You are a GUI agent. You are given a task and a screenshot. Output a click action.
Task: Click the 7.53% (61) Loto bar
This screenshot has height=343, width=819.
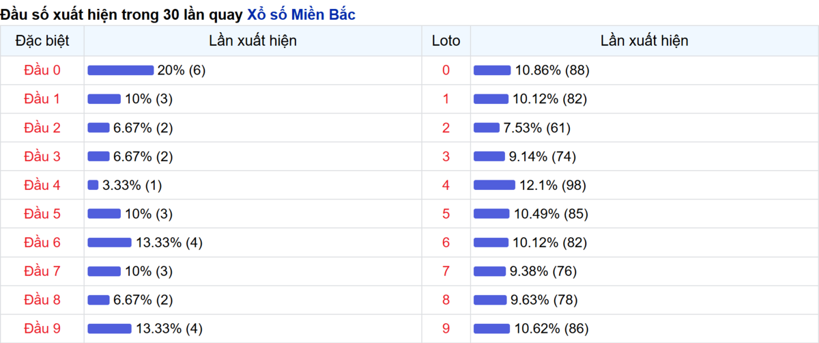click(x=487, y=128)
